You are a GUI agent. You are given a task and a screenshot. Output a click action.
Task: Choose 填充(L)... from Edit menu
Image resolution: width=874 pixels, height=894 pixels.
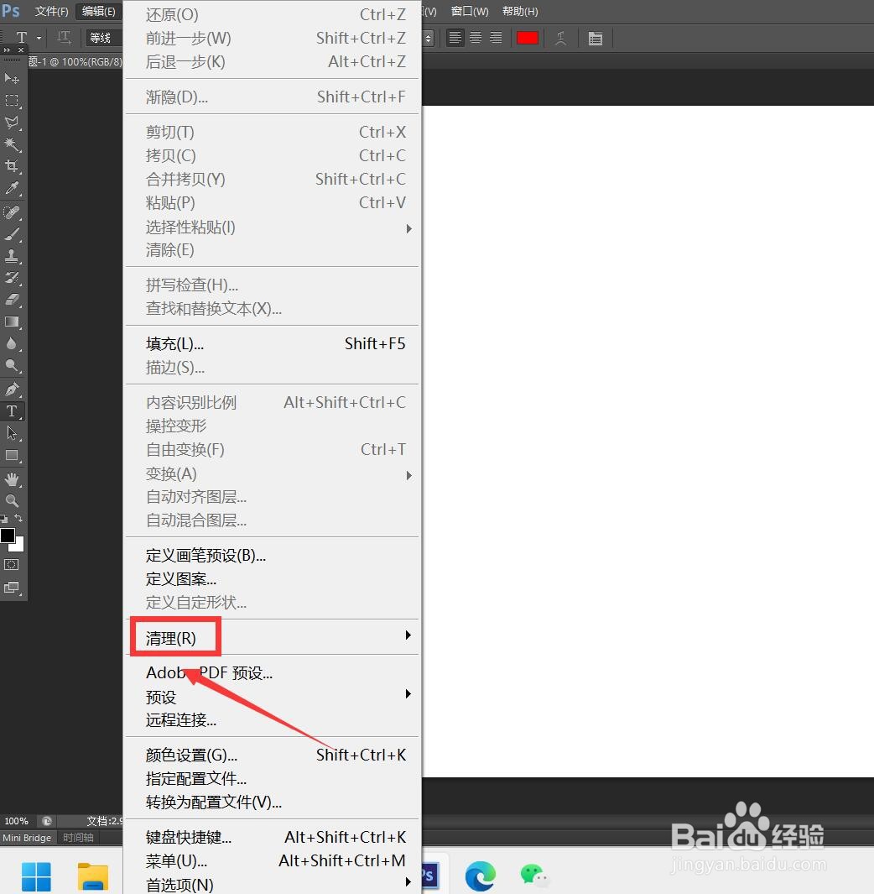point(273,344)
